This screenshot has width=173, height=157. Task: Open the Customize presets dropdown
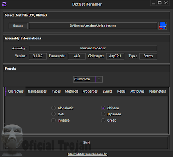(88, 79)
